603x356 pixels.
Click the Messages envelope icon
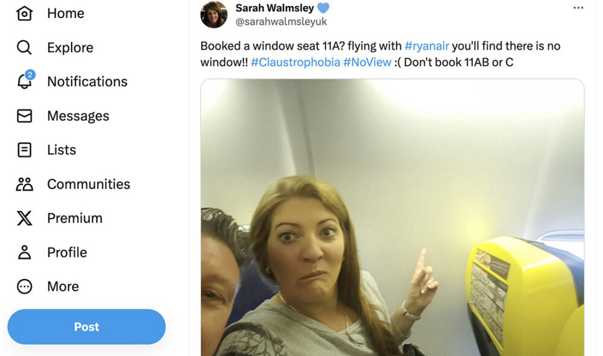[x=24, y=116]
